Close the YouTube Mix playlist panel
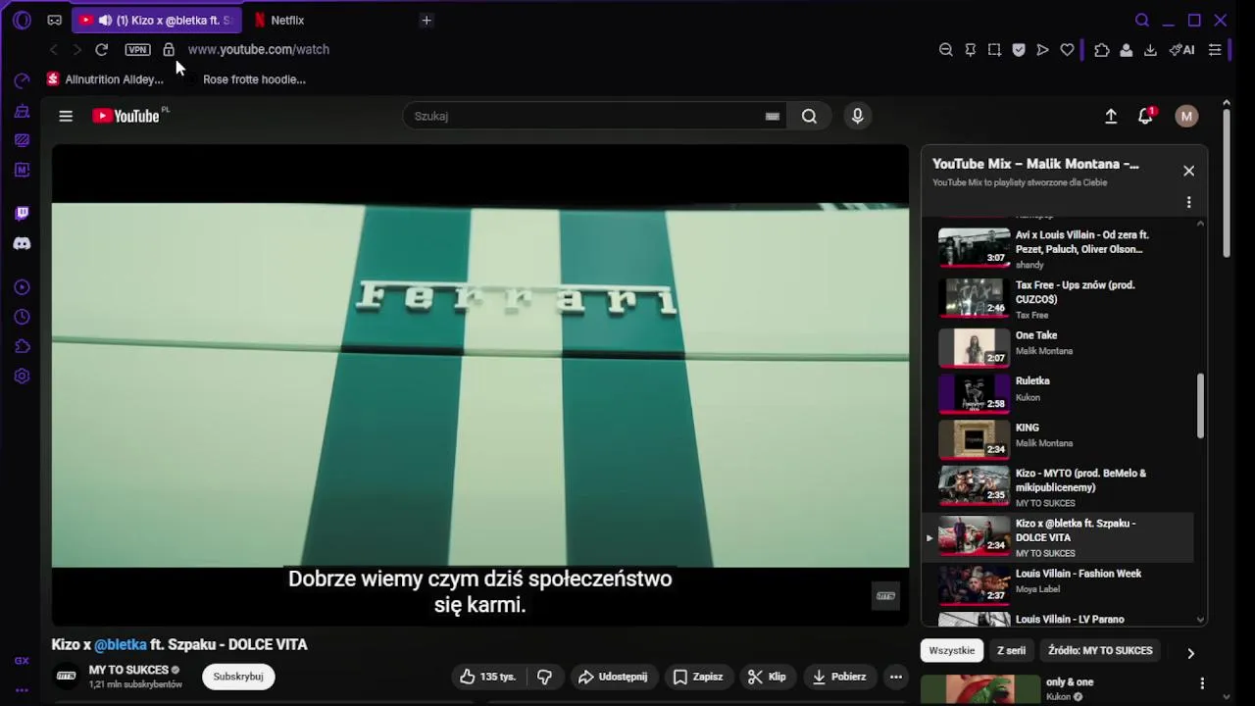 1188,171
